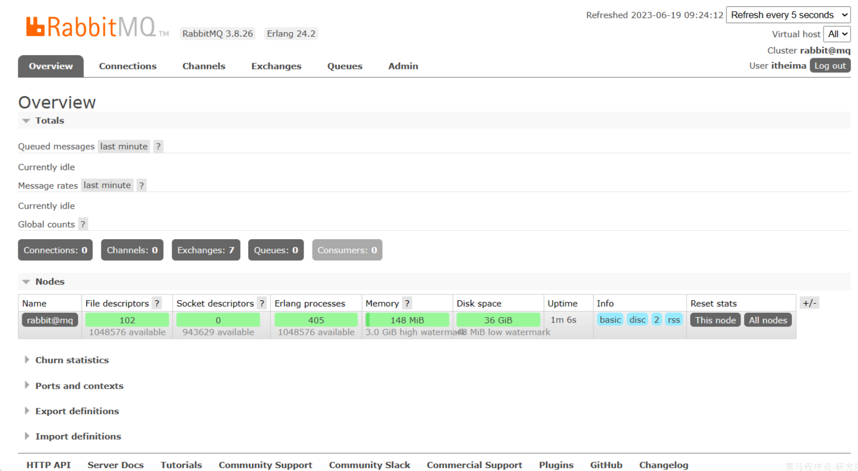The width and height of the screenshot is (858, 471).
Task: Click the +/- column selector in Nodes table
Action: pyautogui.click(x=810, y=302)
